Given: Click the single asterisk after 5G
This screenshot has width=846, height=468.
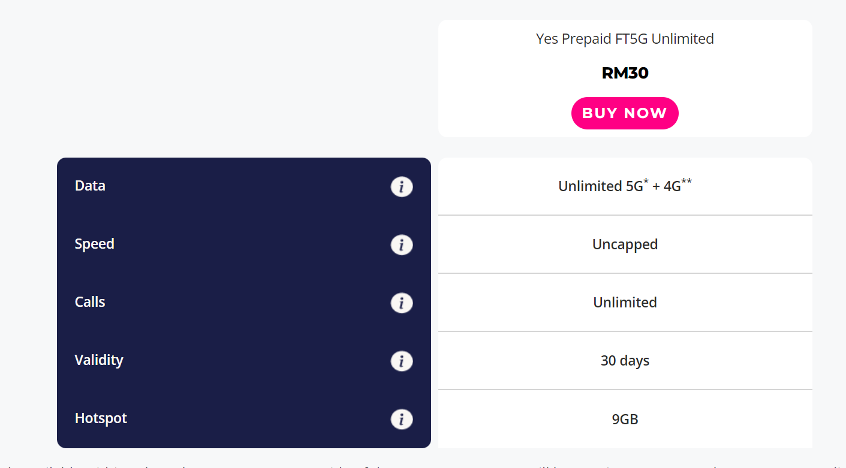Looking at the screenshot, I should coord(646,182).
